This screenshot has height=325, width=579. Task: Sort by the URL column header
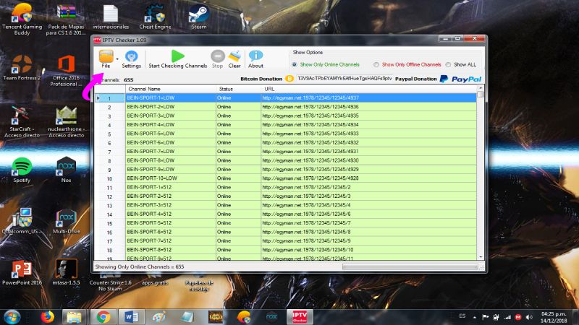[x=368, y=89]
